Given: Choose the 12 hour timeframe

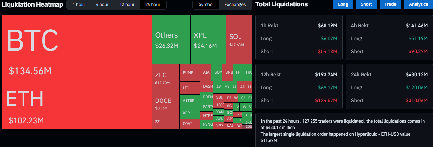Looking at the screenshot, I should click(127, 5).
